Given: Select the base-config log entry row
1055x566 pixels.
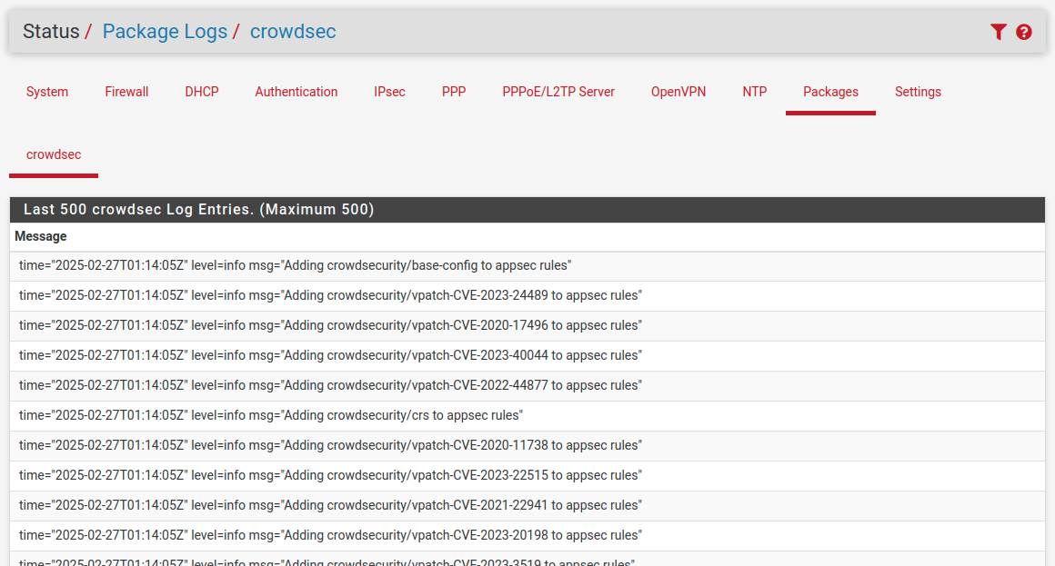Looking at the screenshot, I should 295,266.
